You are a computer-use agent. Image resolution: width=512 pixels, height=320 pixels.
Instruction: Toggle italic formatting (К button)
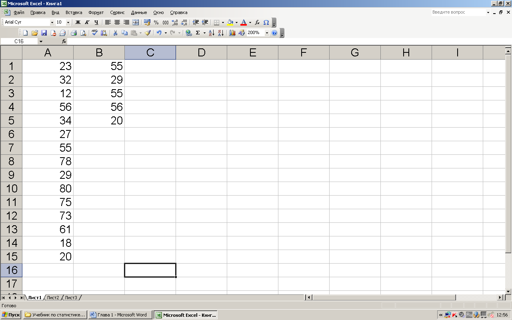click(87, 22)
